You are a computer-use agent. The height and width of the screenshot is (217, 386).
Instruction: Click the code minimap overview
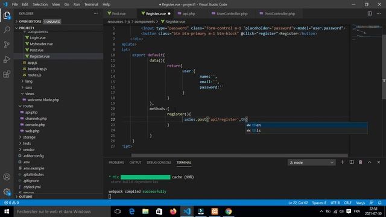(366, 32)
